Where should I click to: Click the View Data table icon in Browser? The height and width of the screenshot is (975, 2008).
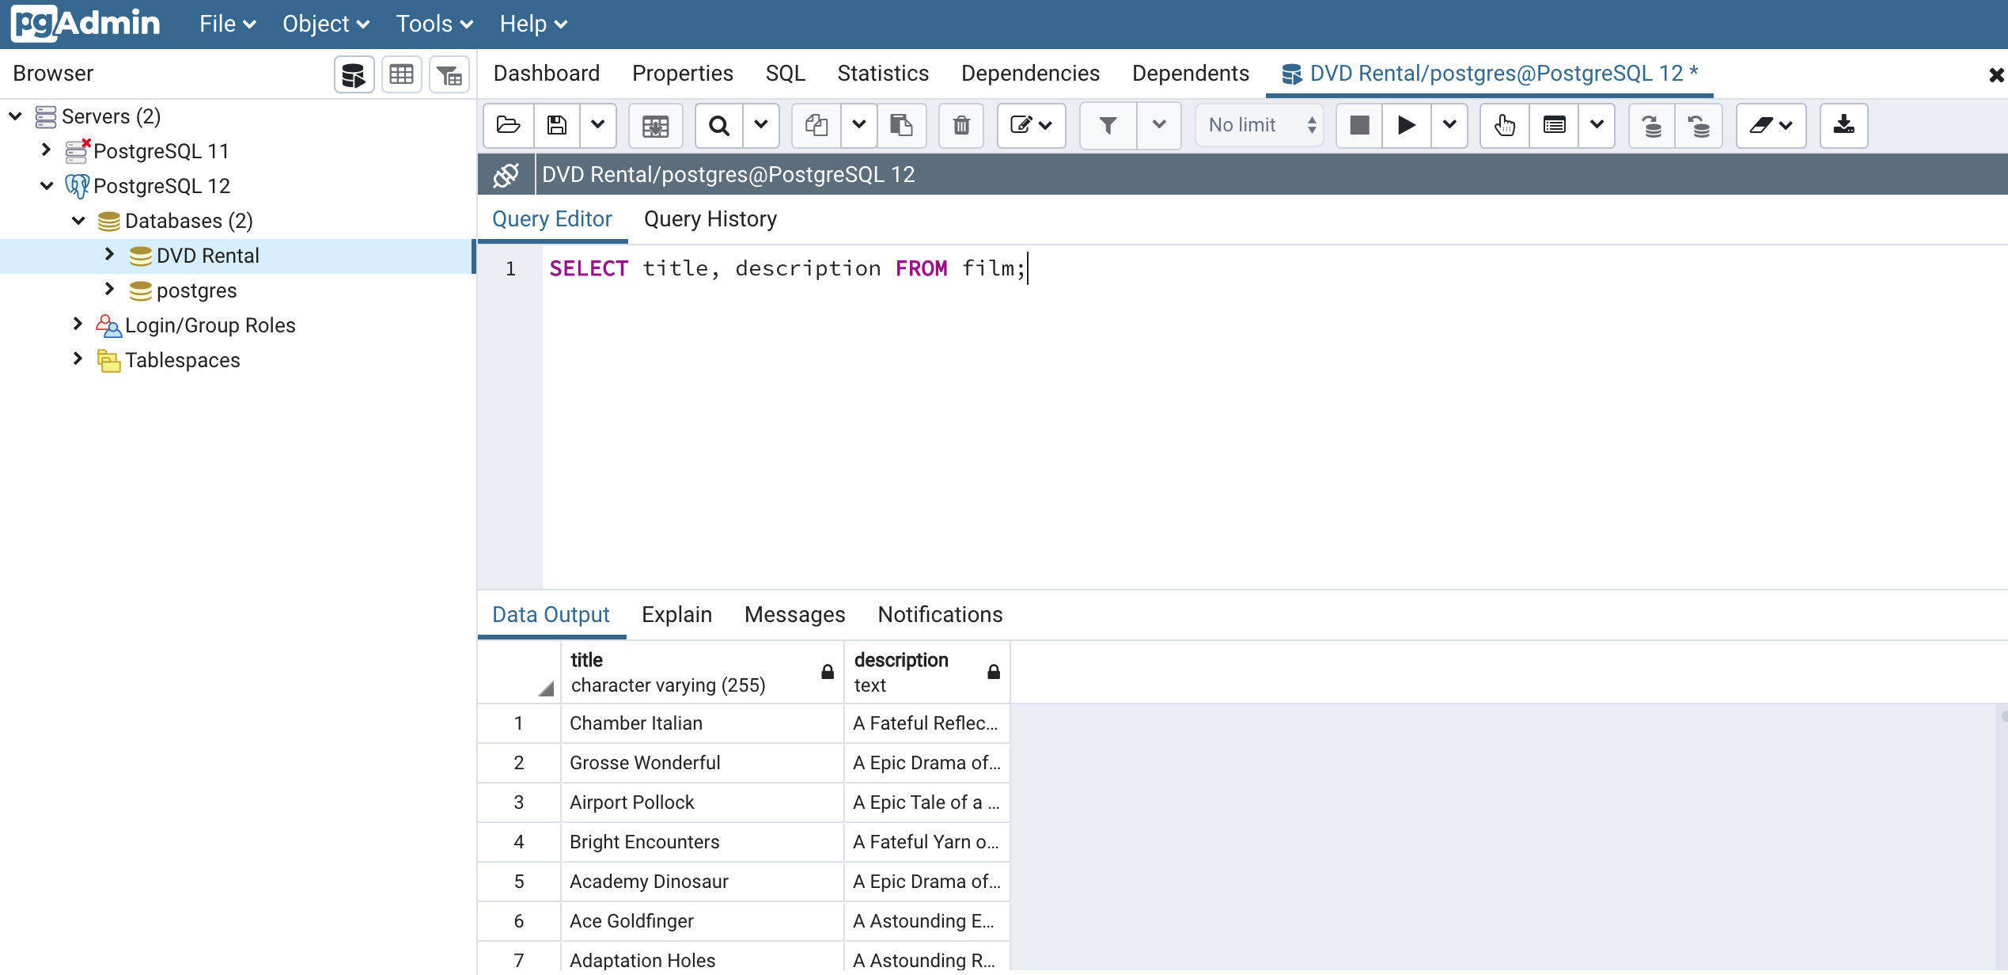[x=401, y=75]
